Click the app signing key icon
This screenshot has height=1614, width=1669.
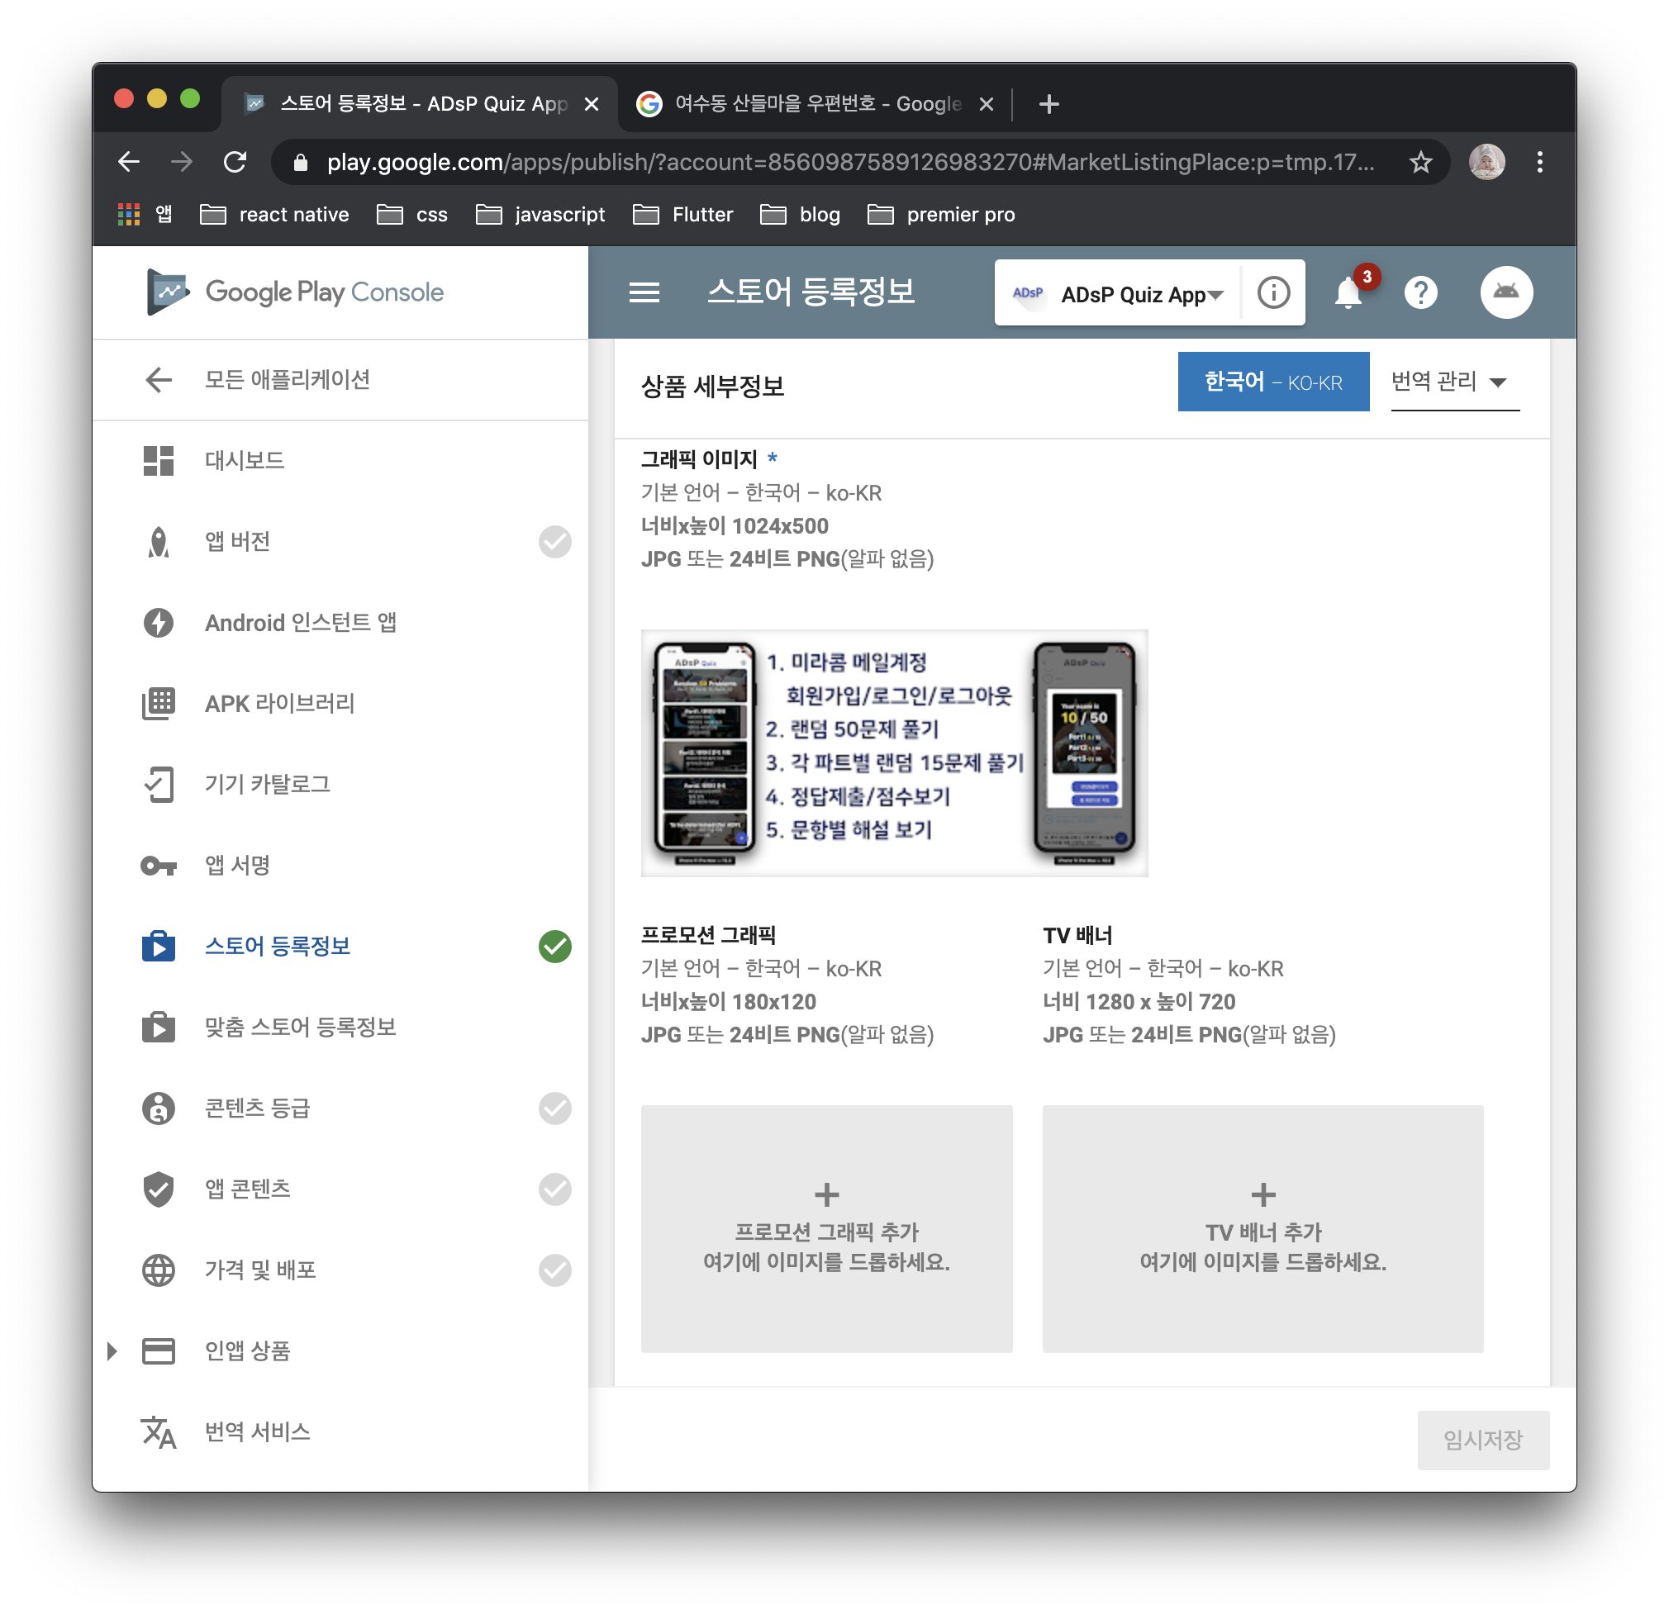159,866
